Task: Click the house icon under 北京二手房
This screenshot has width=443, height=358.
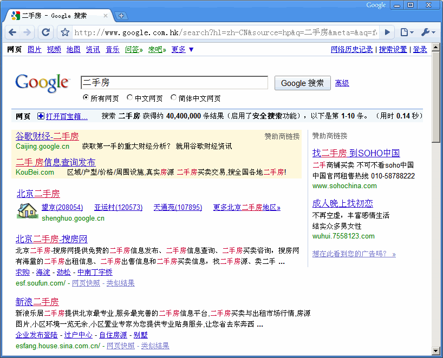Action: 27,211
